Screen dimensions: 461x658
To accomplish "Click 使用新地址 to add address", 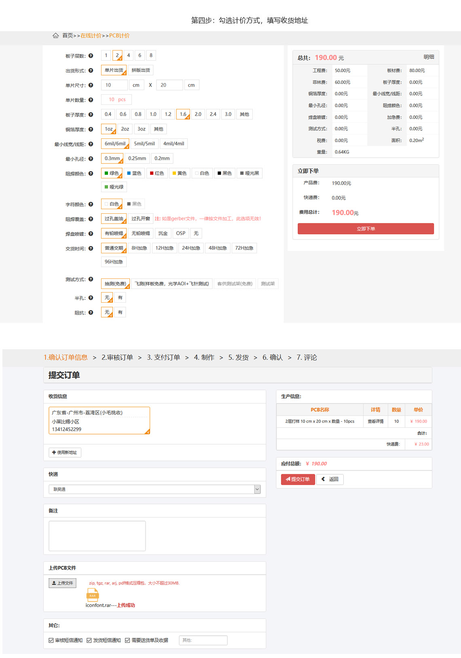I will (x=65, y=452).
